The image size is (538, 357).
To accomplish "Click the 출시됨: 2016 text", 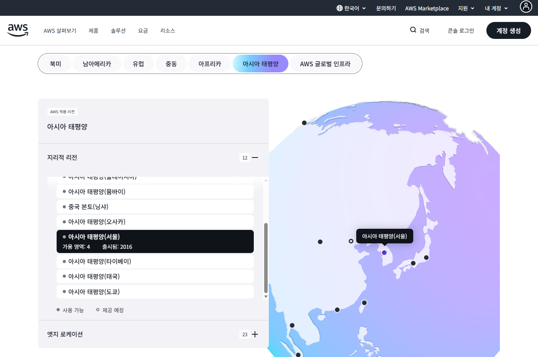I will [x=117, y=246].
